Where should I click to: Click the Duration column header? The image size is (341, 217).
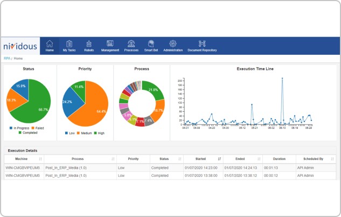tap(279, 159)
